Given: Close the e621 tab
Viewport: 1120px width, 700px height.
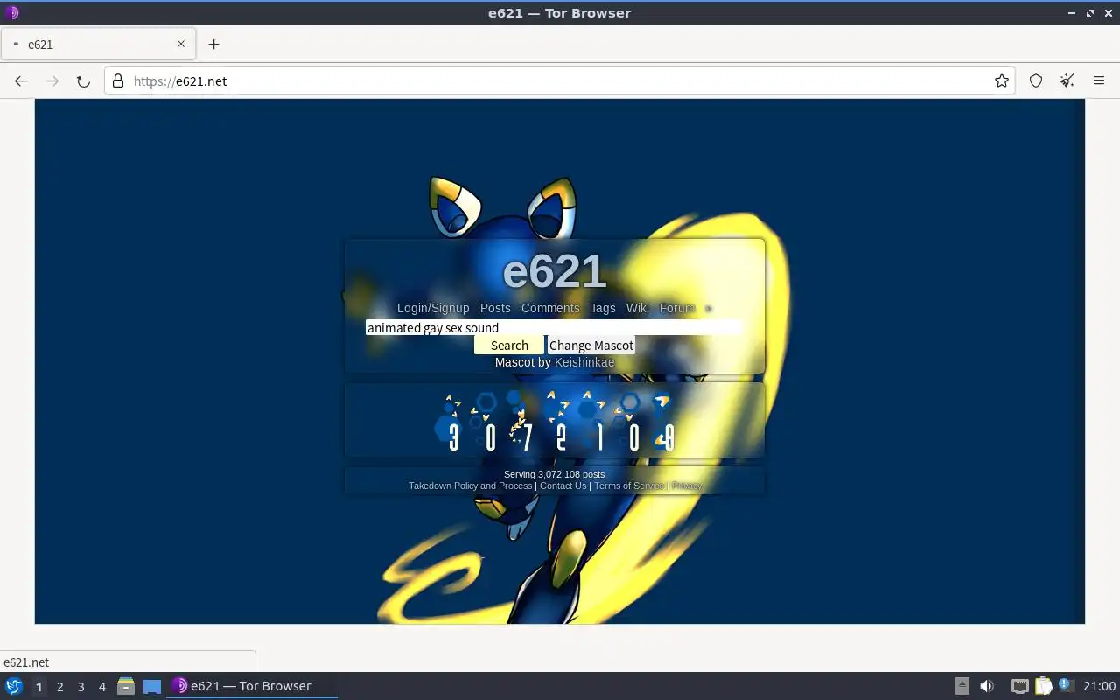Looking at the screenshot, I should [181, 44].
